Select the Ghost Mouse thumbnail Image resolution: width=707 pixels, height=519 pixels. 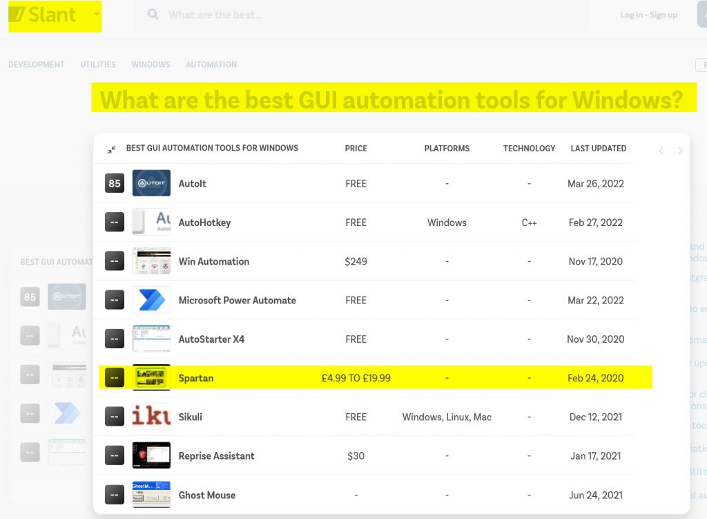pos(151,495)
